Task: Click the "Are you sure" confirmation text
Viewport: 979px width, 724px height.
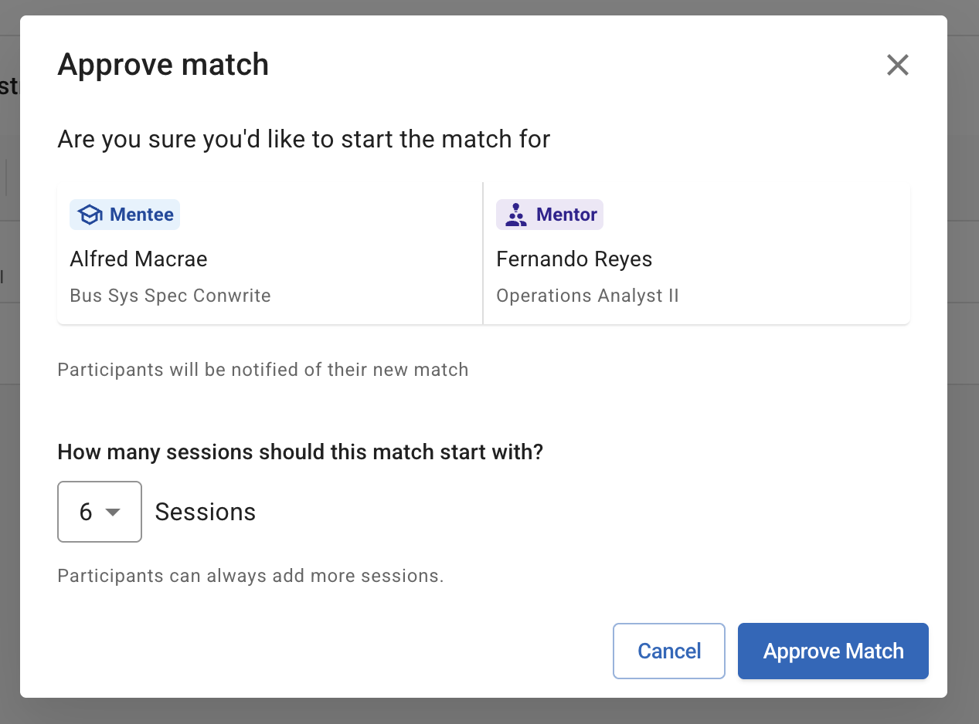Action: (304, 140)
